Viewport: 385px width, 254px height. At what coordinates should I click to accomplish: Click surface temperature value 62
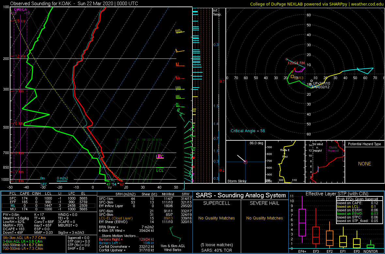[122, 184]
